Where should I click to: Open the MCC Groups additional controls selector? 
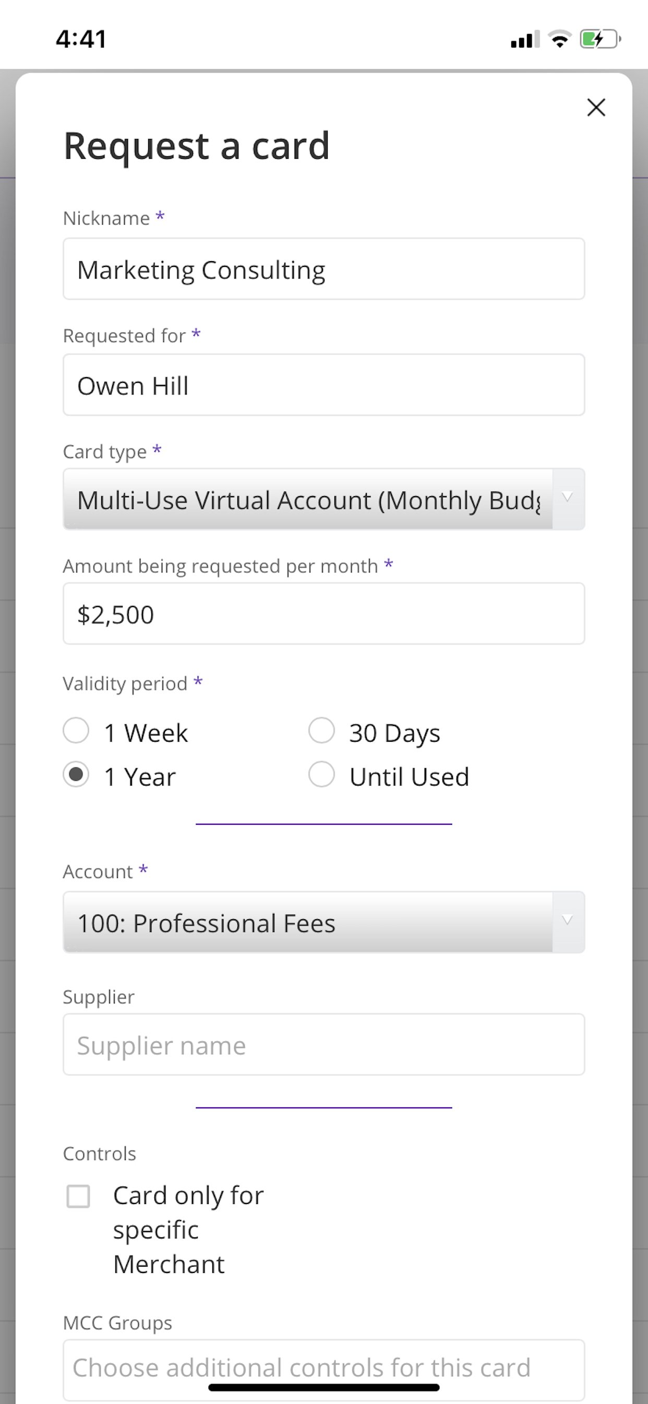pyautogui.click(x=323, y=1367)
